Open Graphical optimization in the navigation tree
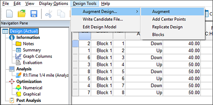Viewport: 213px width, 105px height. point(32,94)
